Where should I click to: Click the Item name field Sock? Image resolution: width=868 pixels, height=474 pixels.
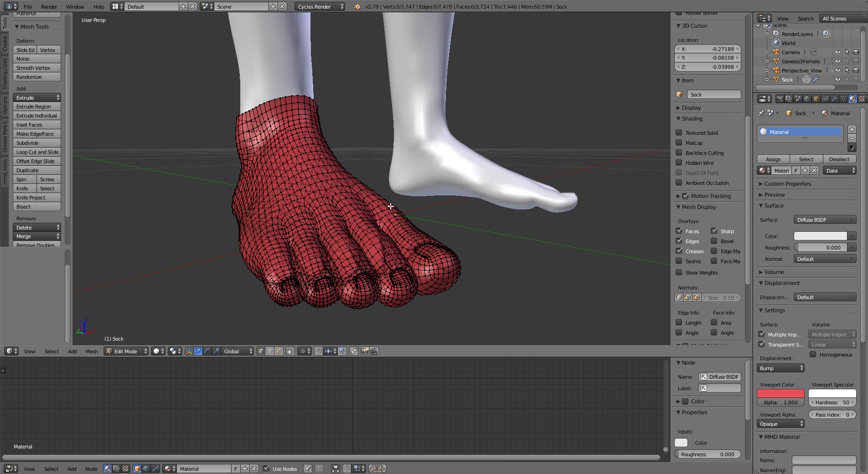[713, 94]
